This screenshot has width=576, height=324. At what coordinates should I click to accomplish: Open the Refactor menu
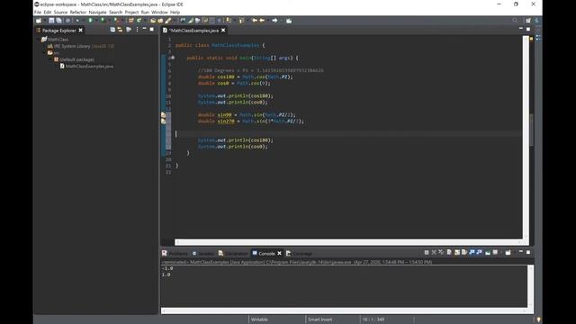pos(78,12)
